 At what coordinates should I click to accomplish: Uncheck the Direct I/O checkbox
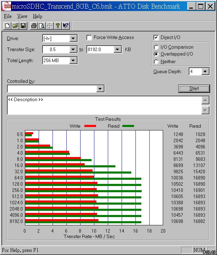[x=156, y=38]
